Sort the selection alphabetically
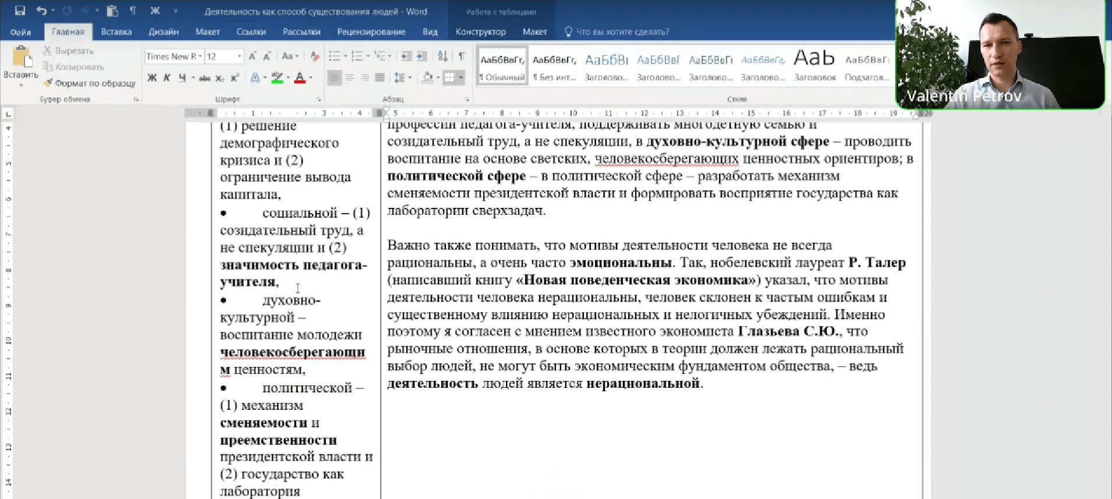1112x499 pixels. [443, 56]
